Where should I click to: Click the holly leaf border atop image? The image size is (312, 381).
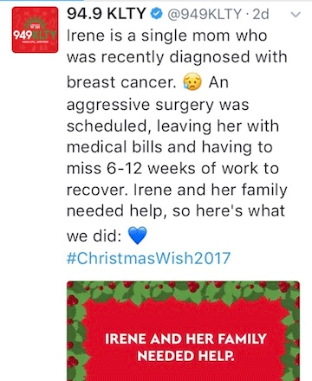(x=183, y=291)
